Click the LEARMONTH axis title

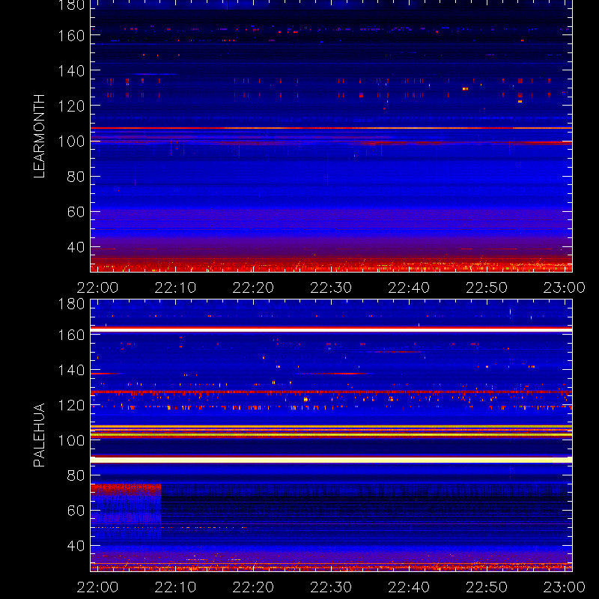pyautogui.click(x=39, y=136)
